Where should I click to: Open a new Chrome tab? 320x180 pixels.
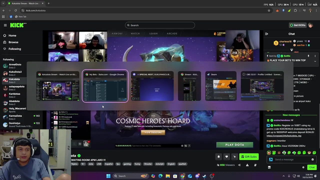pos(48,3)
